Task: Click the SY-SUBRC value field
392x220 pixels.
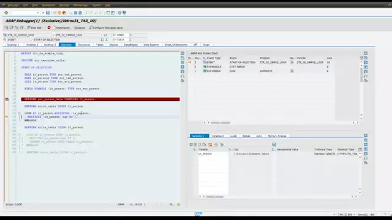Action: pos(137,35)
